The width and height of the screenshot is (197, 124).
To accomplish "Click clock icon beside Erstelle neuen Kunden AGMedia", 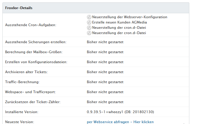I will coord(89,22).
